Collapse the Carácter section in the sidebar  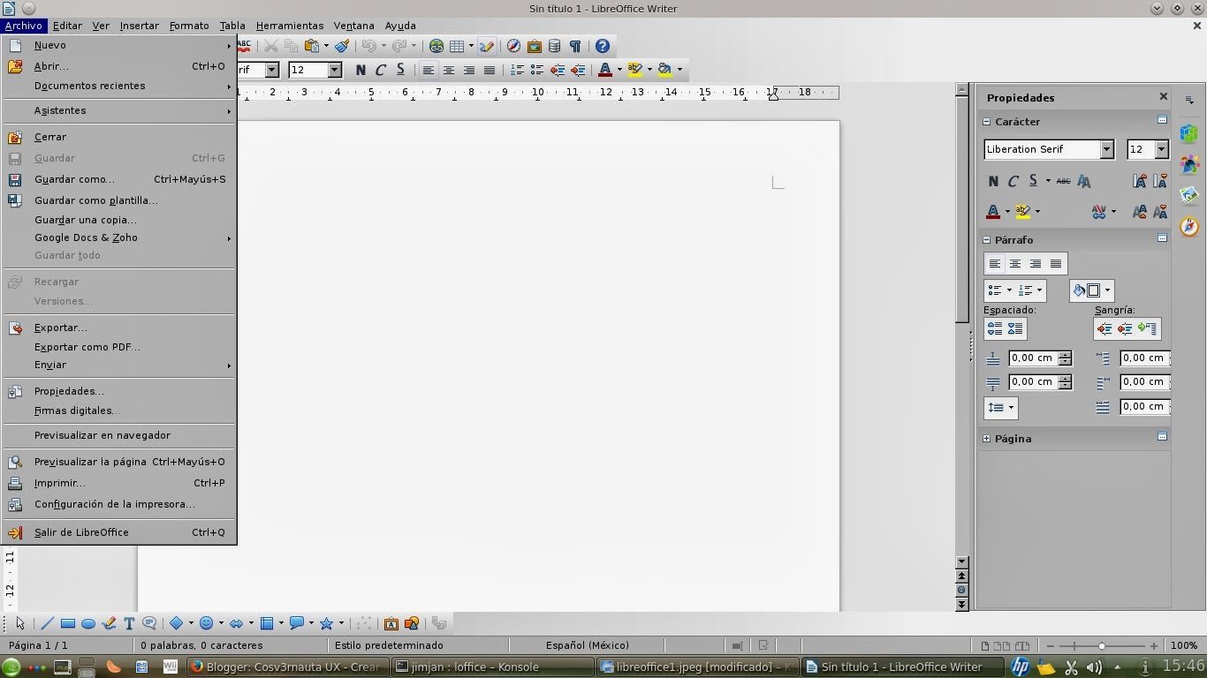tap(987, 122)
